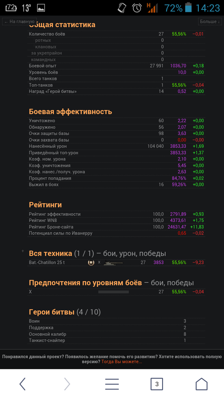Tap the screen rotation status icon
Screen dimensions: 224x399
[122, 8]
